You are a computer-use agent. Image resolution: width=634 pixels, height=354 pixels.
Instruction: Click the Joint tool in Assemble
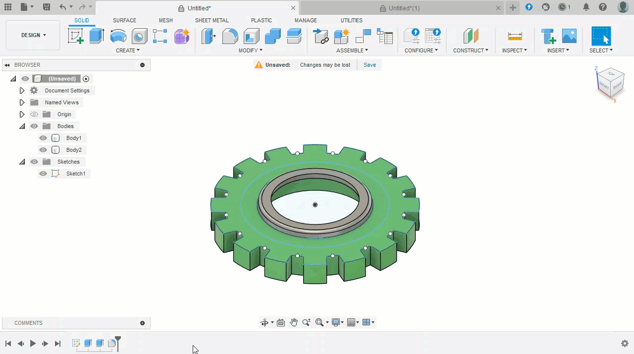[363, 36]
